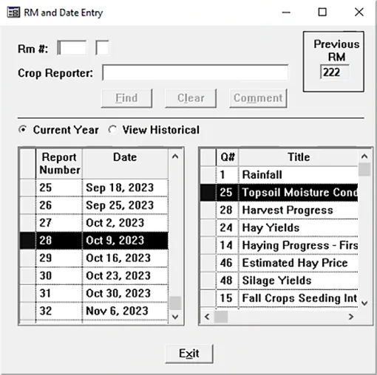This screenshot has width=377, height=375.
Task: Click the Date column header
Action: pyautogui.click(x=125, y=164)
